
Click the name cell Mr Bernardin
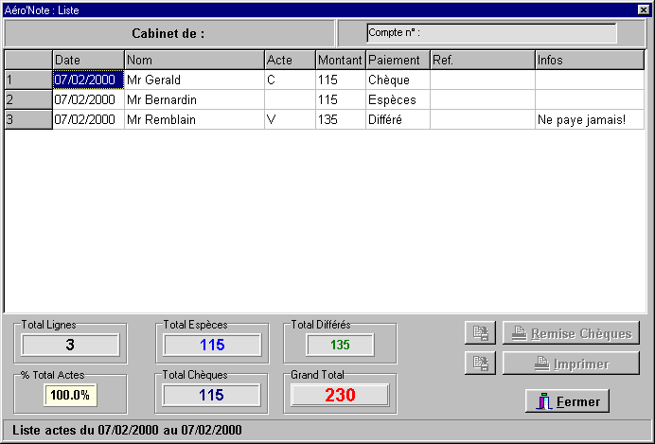pyautogui.click(x=195, y=99)
